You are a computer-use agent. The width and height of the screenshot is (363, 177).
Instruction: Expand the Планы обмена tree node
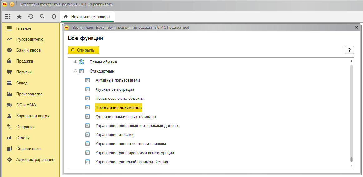coord(75,62)
